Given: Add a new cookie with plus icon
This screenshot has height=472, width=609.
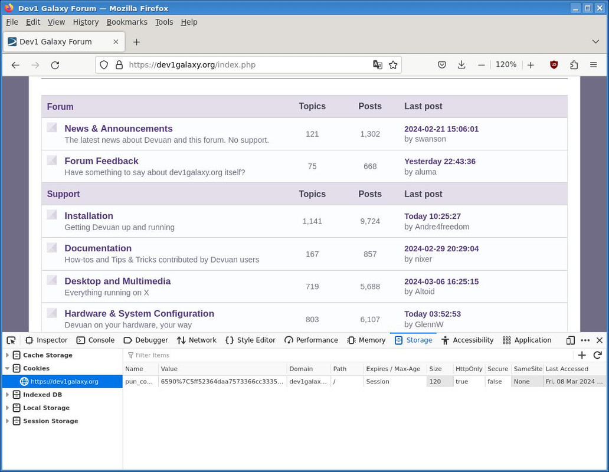Looking at the screenshot, I should 582,355.
